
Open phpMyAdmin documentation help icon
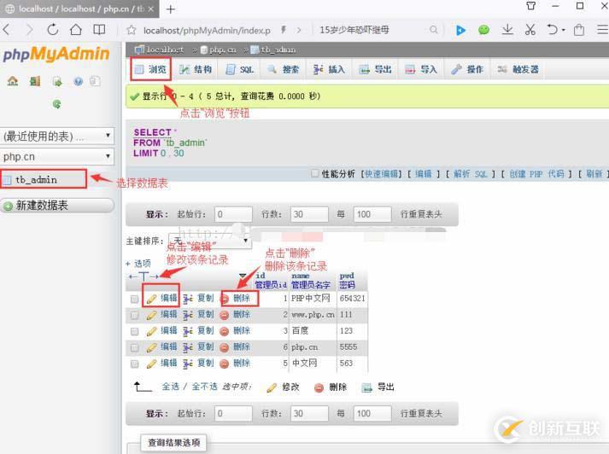coord(78,81)
